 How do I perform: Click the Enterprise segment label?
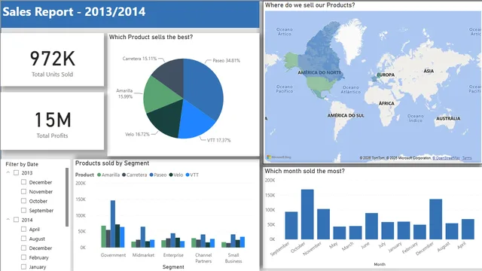click(173, 255)
